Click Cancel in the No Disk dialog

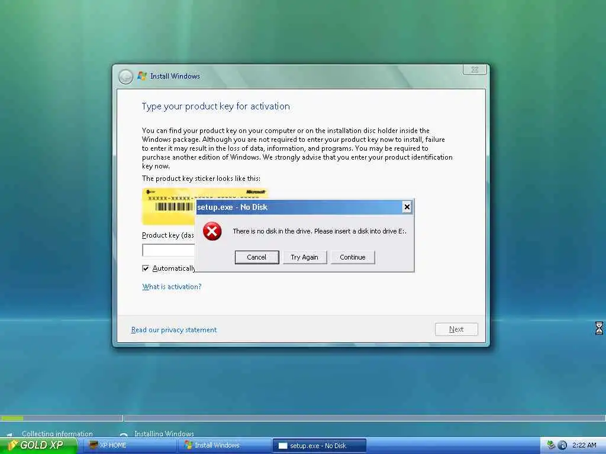pyautogui.click(x=257, y=257)
